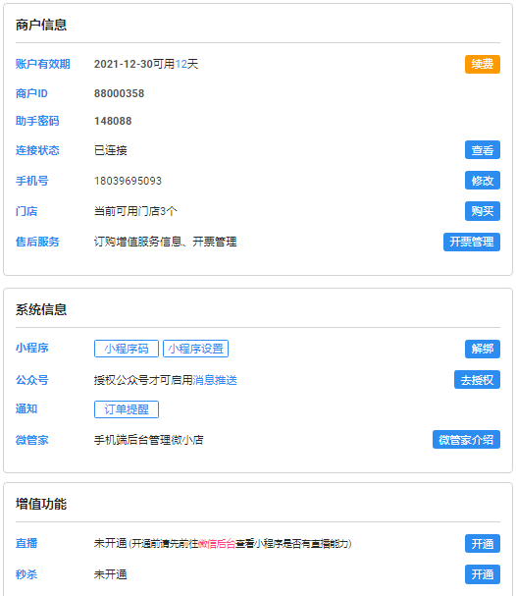
Task: Click the 12天 remaining days text
Action: point(186,64)
